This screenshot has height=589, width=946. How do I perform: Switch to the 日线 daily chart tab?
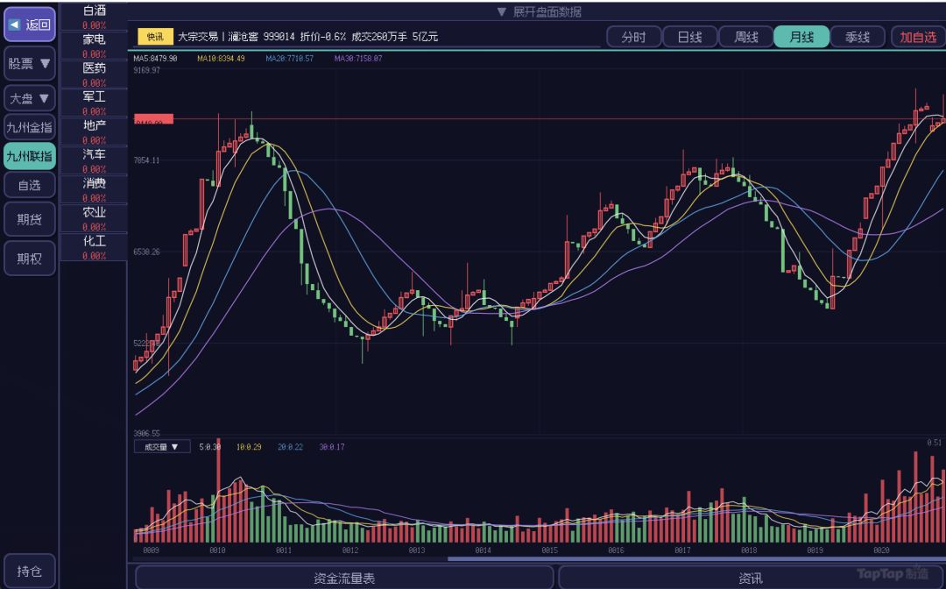[x=689, y=37]
